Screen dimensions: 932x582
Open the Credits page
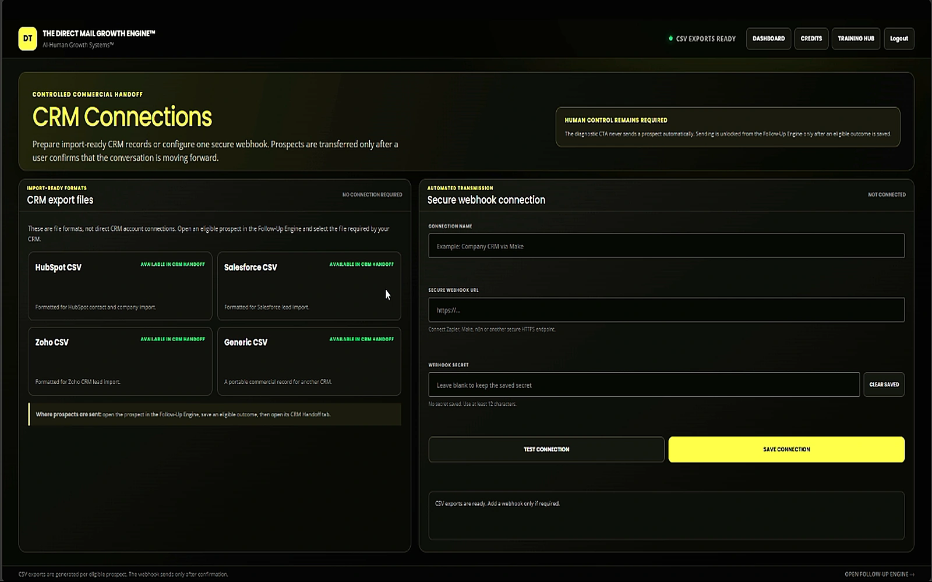coord(811,38)
